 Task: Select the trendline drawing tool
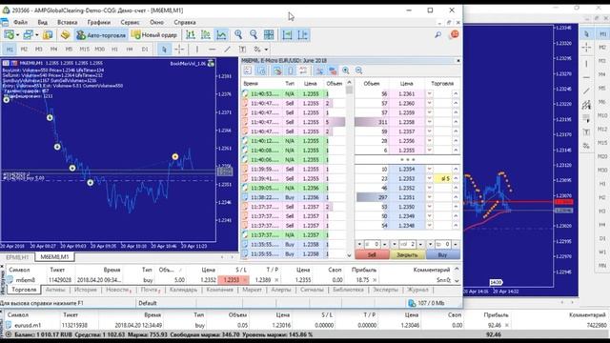[x=227, y=50]
